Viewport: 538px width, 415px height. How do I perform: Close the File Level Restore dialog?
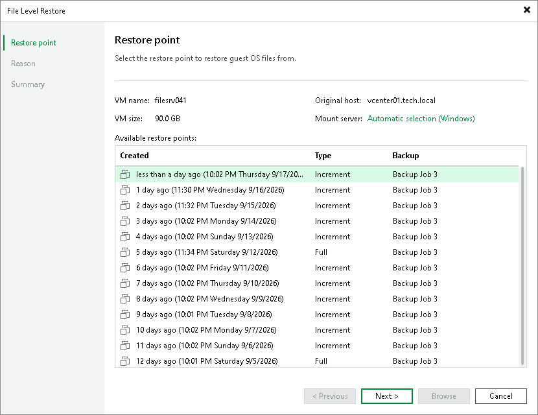pos(527,10)
